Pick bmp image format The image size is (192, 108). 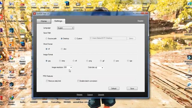tap(62, 61)
